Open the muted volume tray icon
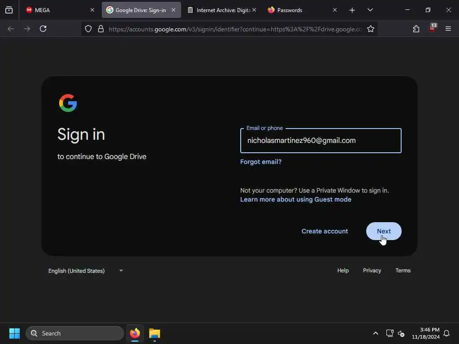The width and height of the screenshot is (459, 344). click(x=401, y=333)
